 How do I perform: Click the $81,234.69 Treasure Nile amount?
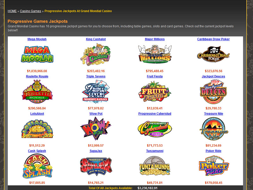coord(213,145)
